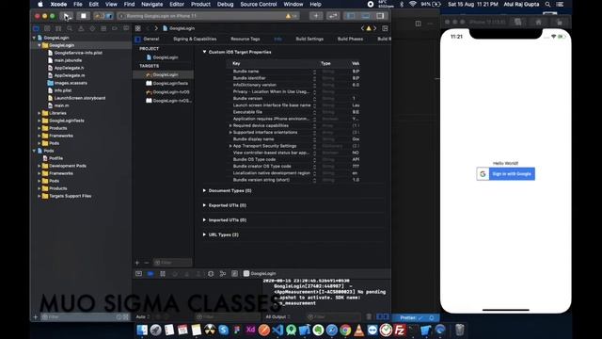Open the Source Control menu
The image size is (602, 339).
click(259, 4)
